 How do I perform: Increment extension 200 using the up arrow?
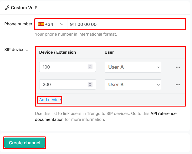[90, 83]
